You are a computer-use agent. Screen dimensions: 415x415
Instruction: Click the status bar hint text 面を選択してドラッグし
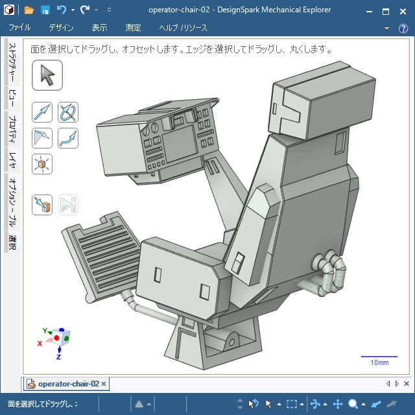(42, 404)
